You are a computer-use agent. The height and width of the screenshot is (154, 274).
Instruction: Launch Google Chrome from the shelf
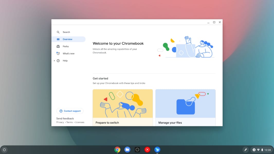tap(117, 150)
